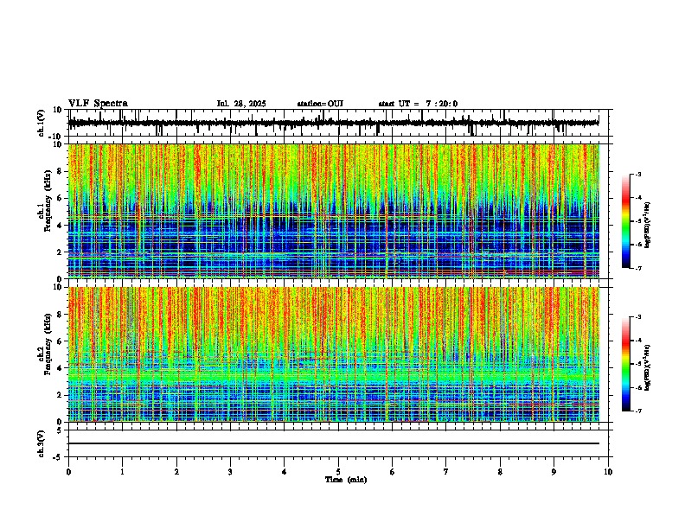Click the ch.1 spectrogram color bar
The height and width of the screenshot is (529, 685).
626,221
